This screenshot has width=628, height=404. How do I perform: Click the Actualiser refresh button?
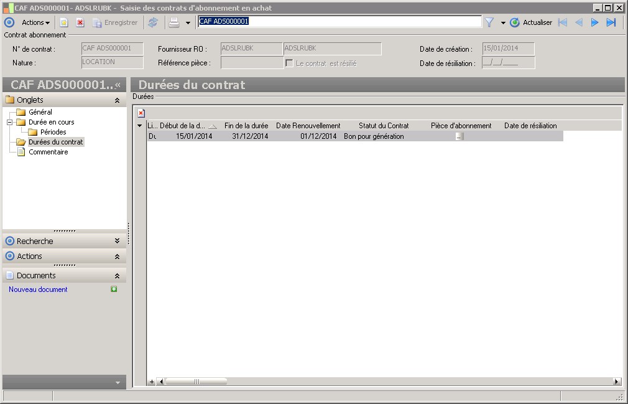click(x=531, y=22)
